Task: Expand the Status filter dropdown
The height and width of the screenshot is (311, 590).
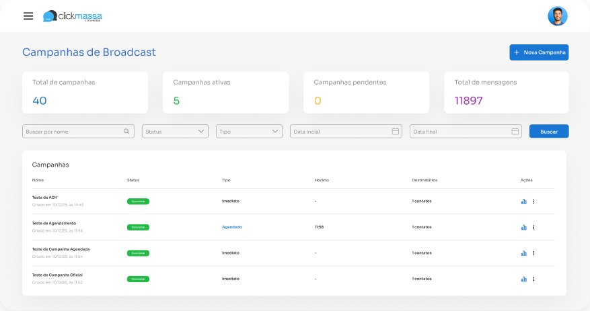Action: [x=175, y=132]
